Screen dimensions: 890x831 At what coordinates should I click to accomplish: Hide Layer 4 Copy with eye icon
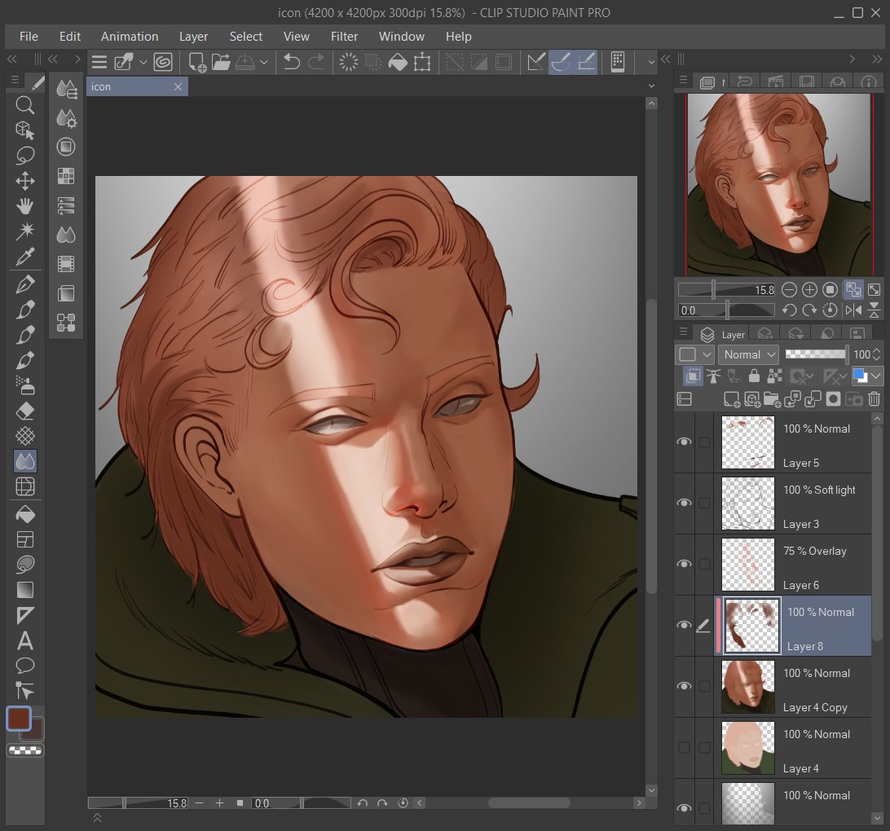(685, 686)
